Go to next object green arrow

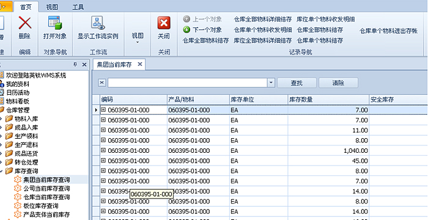(x=186, y=29)
